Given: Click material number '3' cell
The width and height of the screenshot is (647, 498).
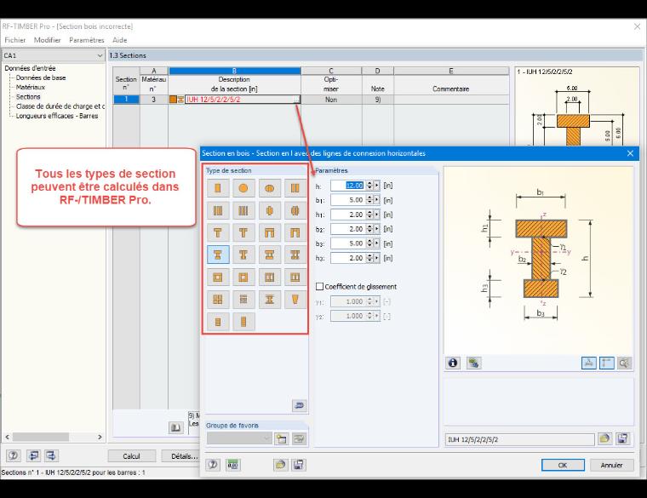Looking at the screenshot, I should pos(153,100).
